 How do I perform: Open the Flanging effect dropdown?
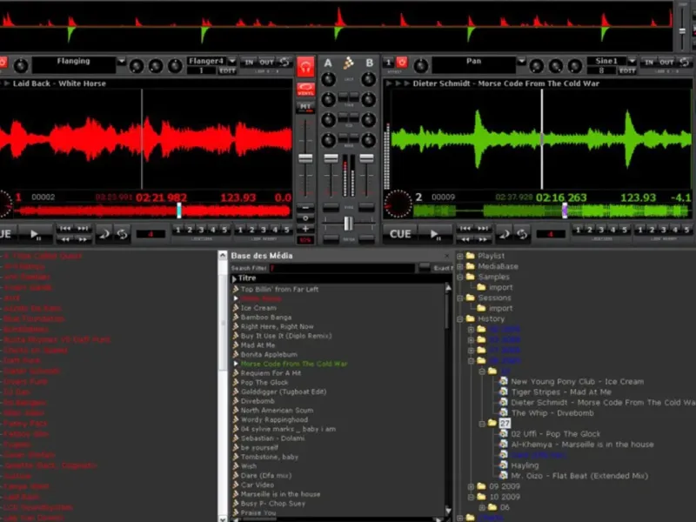pos(121,61)
